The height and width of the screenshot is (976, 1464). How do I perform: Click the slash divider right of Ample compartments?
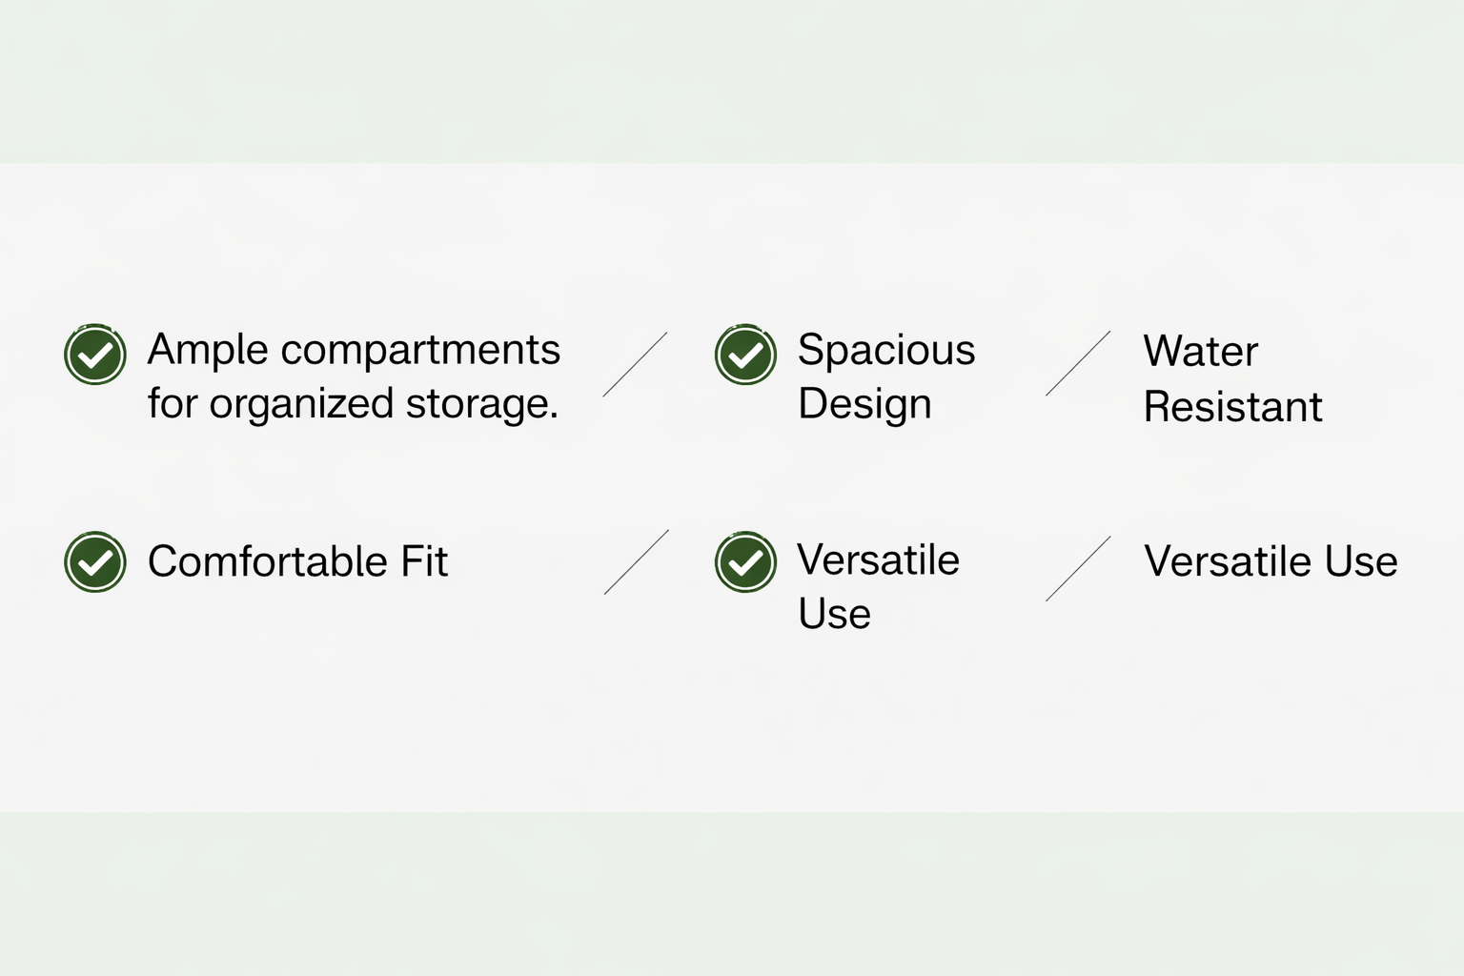(x=635, y=364)
